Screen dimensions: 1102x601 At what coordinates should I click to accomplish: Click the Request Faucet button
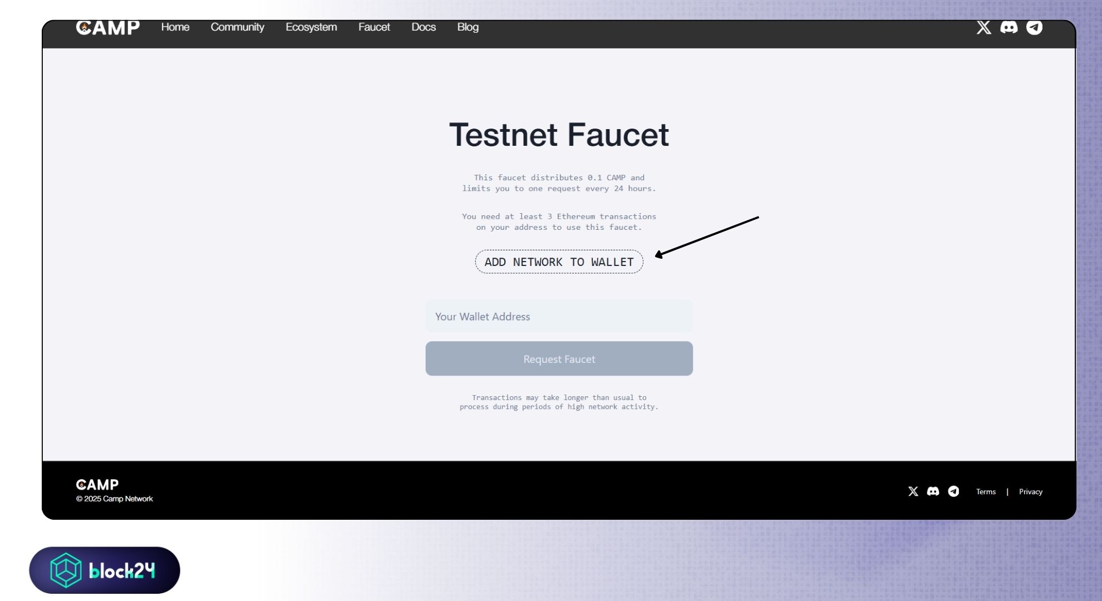(559, 358)
